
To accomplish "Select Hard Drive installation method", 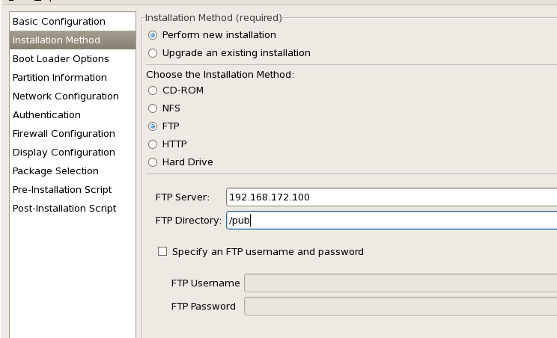I will pos(153,162).
